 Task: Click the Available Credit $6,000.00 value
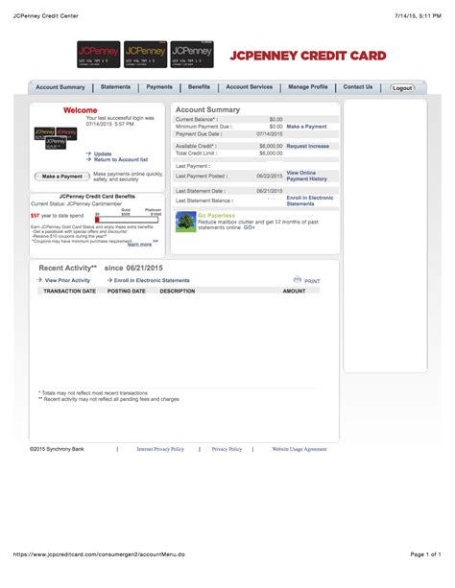pyautogui.click(x=271, y=146)
